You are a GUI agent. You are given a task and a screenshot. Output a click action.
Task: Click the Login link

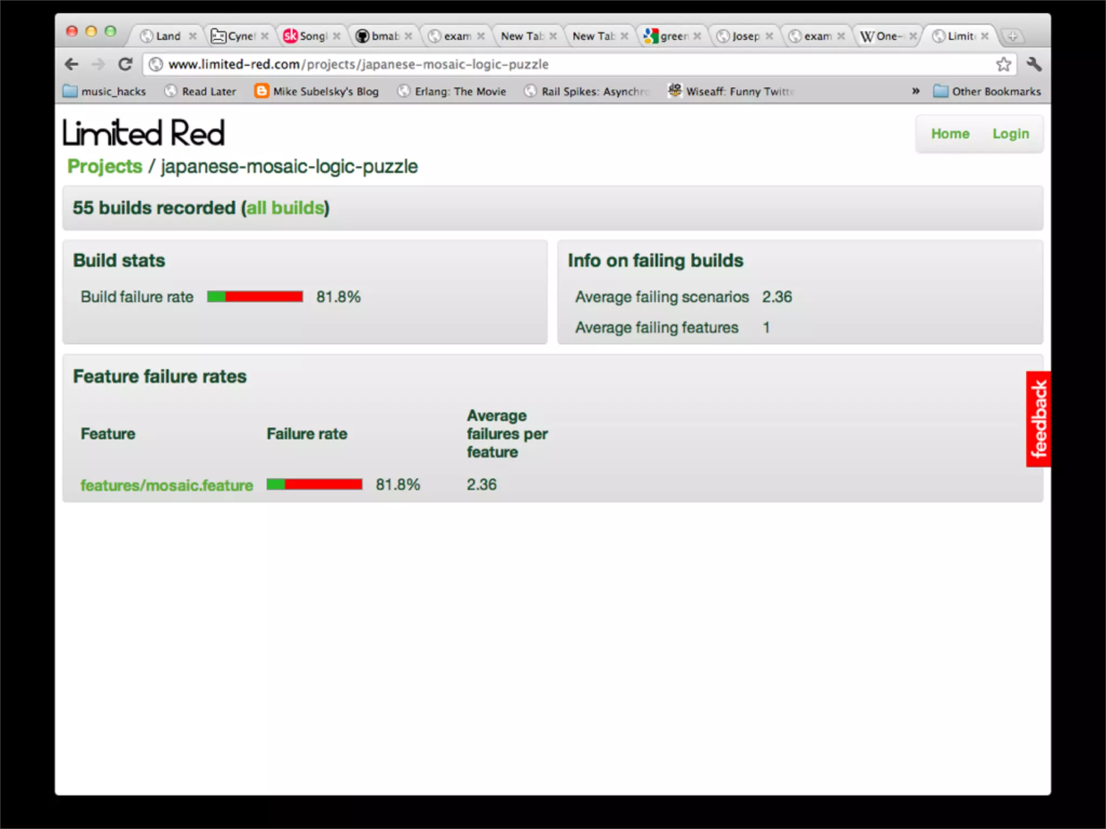(1010, 133)
